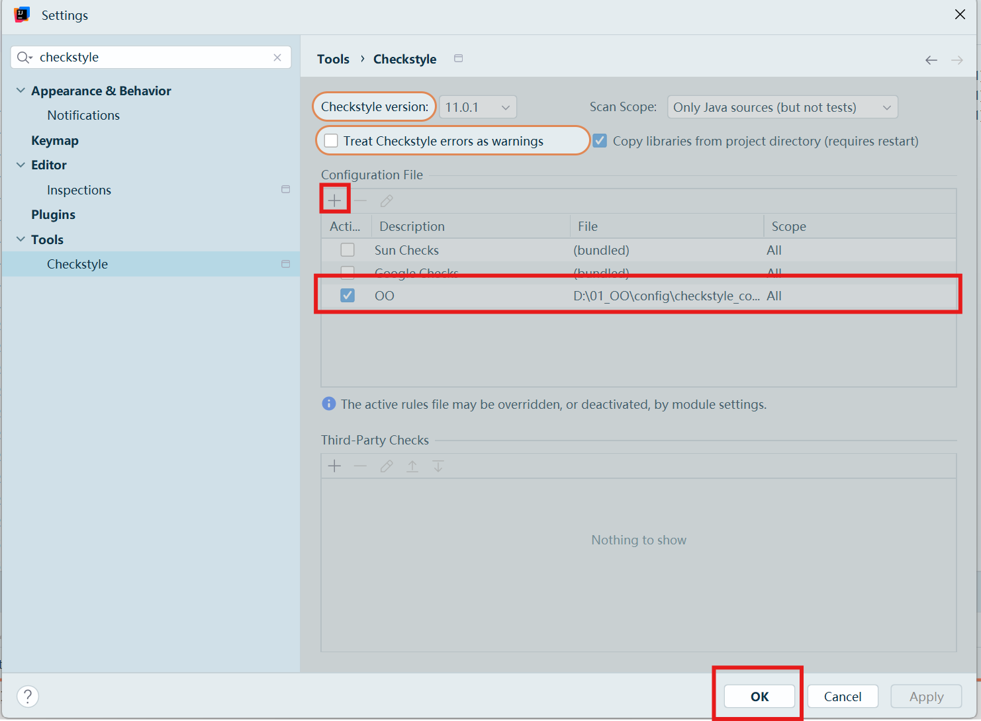Select Inspections in the settings tree
This screenshot has width=981, height=721.
coord(79,190)
